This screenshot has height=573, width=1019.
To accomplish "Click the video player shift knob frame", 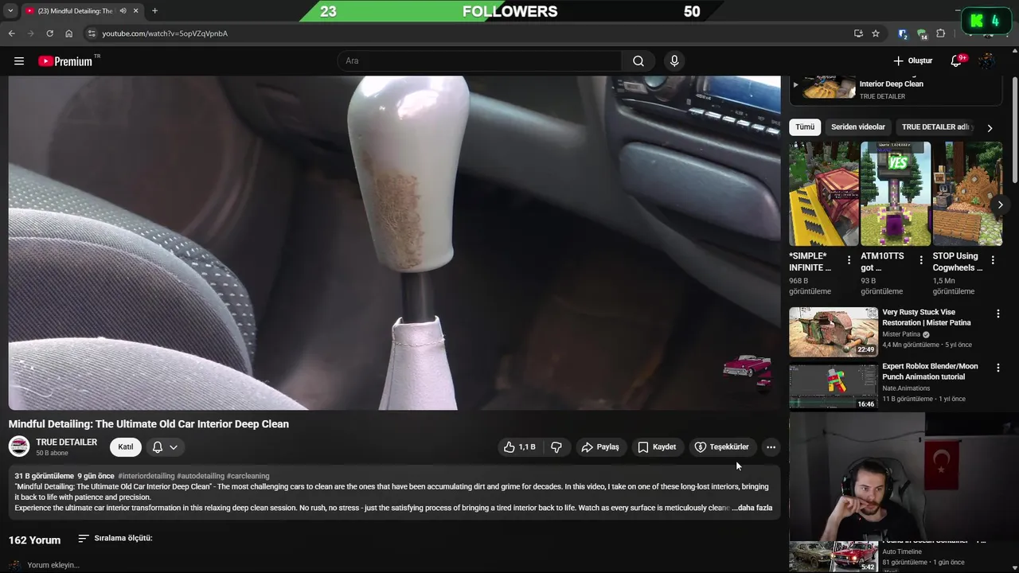I will 394,243.
